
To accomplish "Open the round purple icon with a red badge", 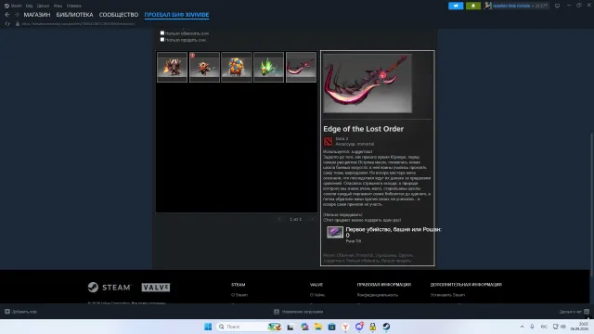I will click(359, 326).
